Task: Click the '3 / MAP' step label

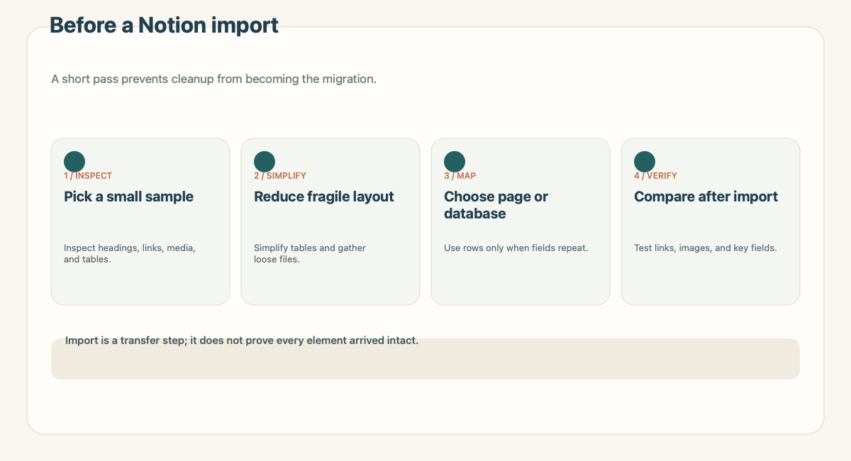Action: pos(460,176)
